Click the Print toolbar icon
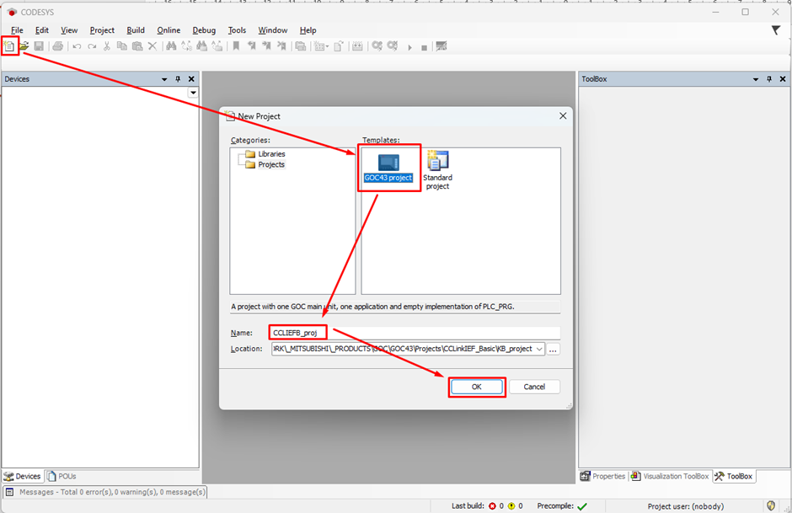This screenshot has width=792, height=513. click(x=57, y=46)
